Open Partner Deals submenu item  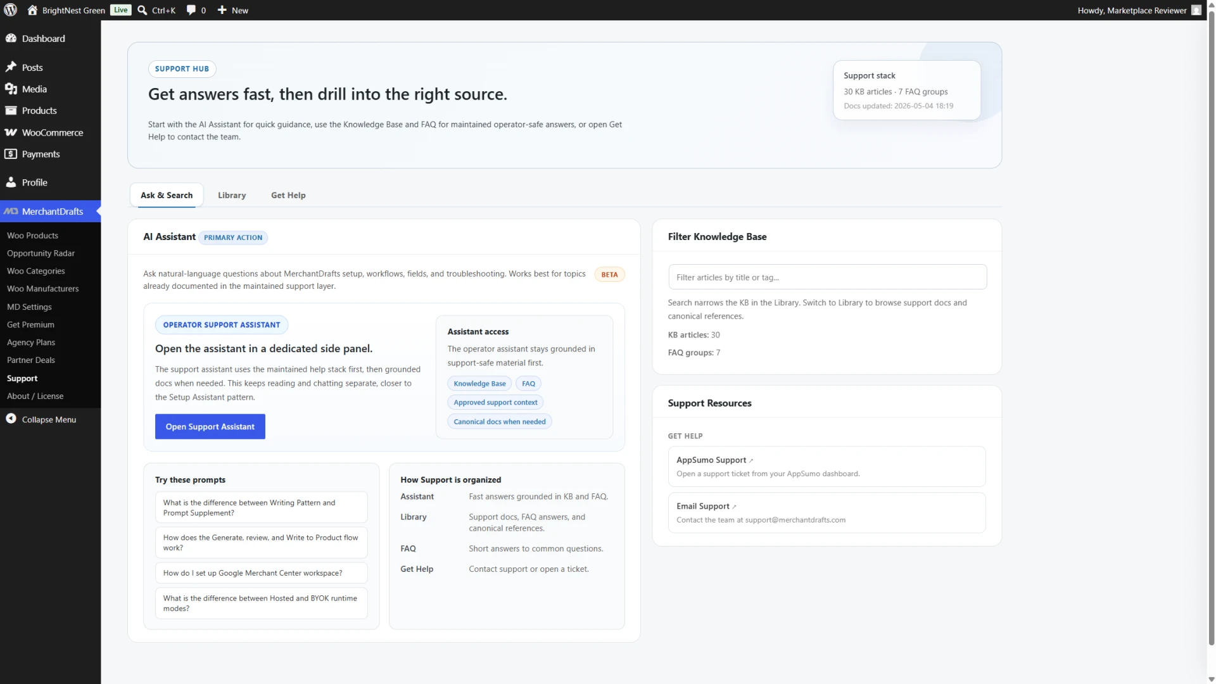coord(30,360)
